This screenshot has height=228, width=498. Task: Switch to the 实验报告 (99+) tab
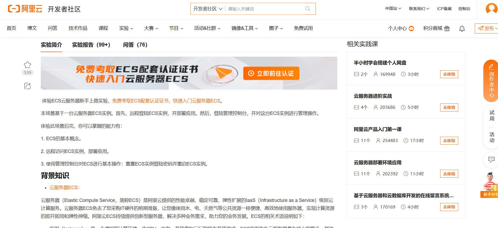tap(91, 45)
